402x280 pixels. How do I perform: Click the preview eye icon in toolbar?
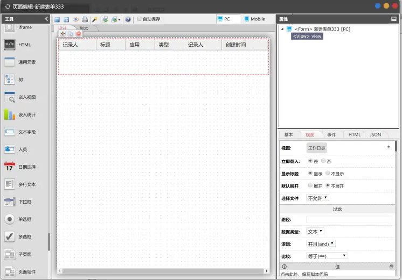[x=75, y=19]
